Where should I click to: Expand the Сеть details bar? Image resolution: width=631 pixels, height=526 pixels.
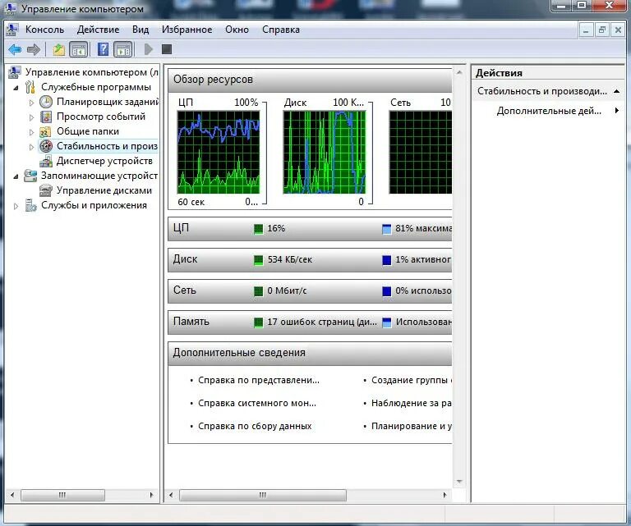310,290
